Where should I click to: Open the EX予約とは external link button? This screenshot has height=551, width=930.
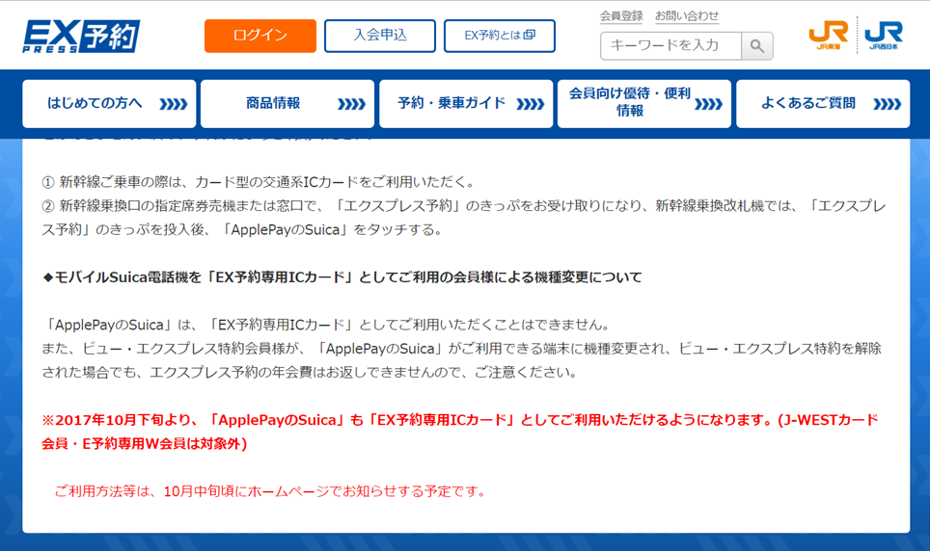tap(500, 36)
